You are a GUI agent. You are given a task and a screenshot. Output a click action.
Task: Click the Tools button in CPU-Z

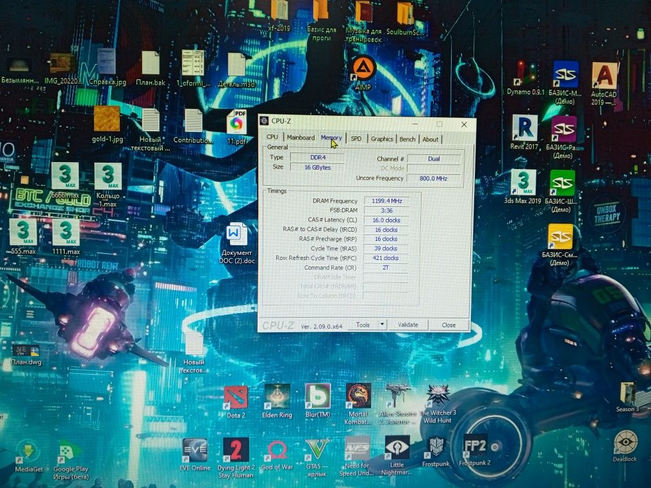363,325
